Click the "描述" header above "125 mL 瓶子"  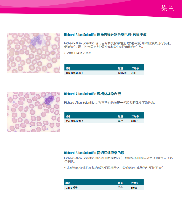tap(68, 183)
